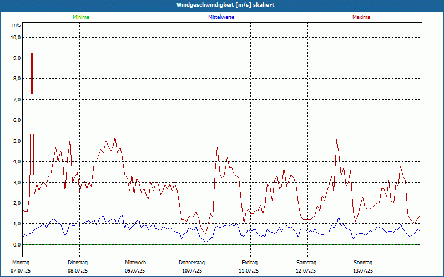Viewport: 444px width, 277px height.
Task: Click the 4,0 y-axis value
Action: (17, 162)
